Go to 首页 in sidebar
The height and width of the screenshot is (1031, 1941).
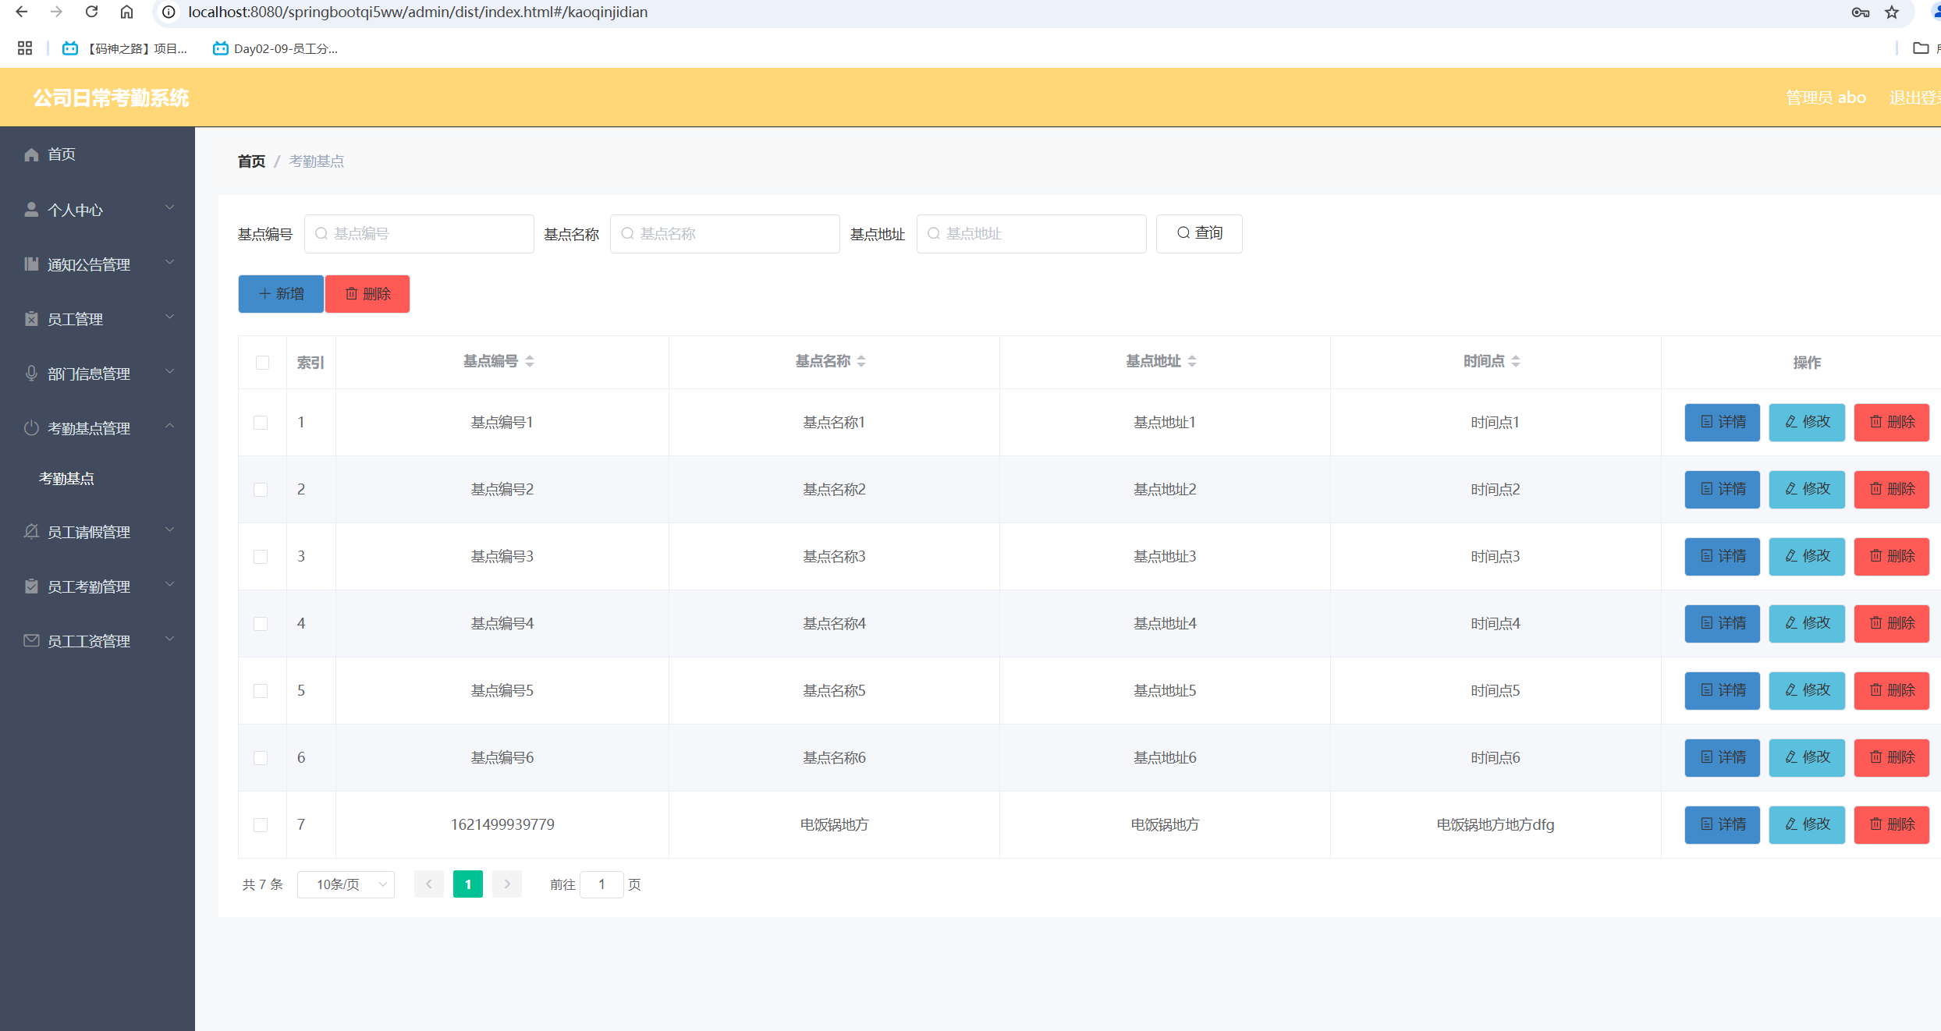point(61,154)
